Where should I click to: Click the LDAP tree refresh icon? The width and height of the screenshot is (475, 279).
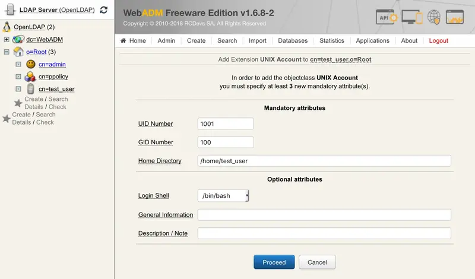click(104, 10)
